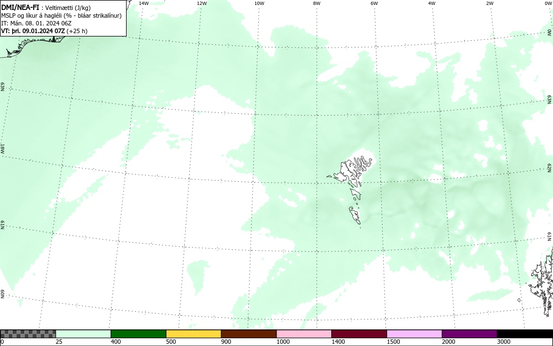553x346 pixels.
Task: Click the 8W longitude label
Action: tap(317, 3)
